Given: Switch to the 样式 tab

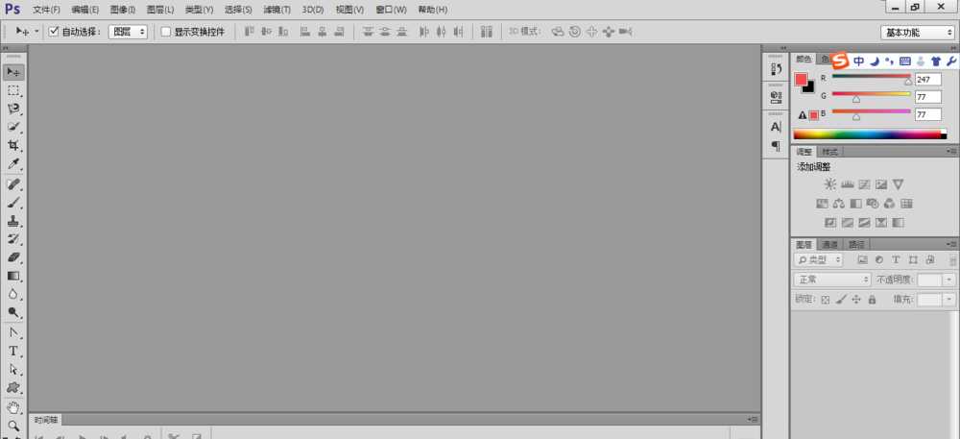Looking at the screenshot, I should [x=829, y=152].
